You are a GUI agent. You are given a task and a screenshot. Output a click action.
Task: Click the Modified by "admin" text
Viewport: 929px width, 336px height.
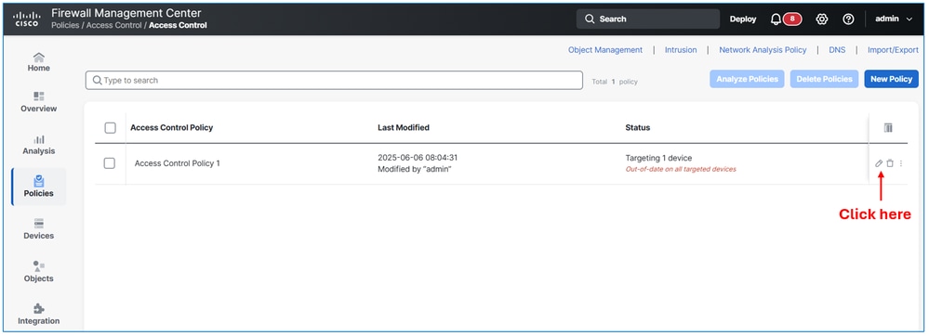coord(415,169)
